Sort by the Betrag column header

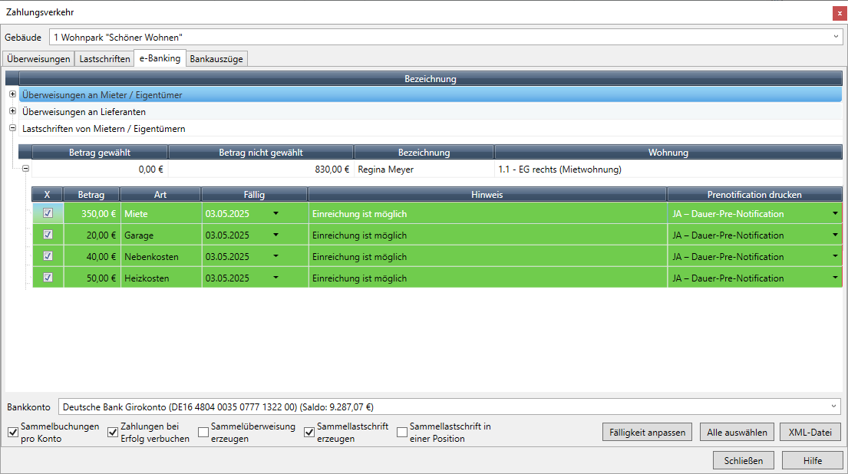point(91,195)
